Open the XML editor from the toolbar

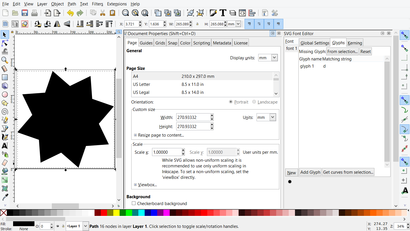[x=243, y=13]
